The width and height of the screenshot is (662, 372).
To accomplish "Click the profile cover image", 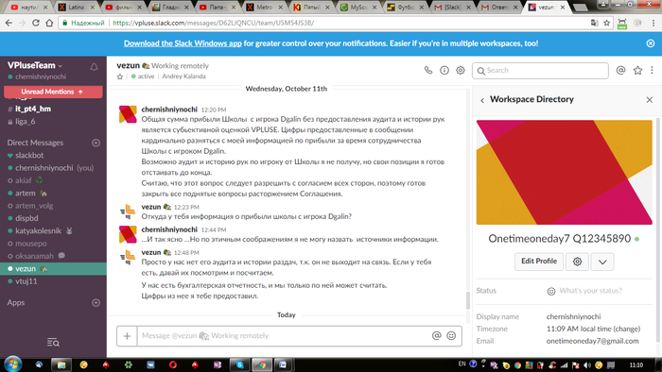I will (564, 172).
